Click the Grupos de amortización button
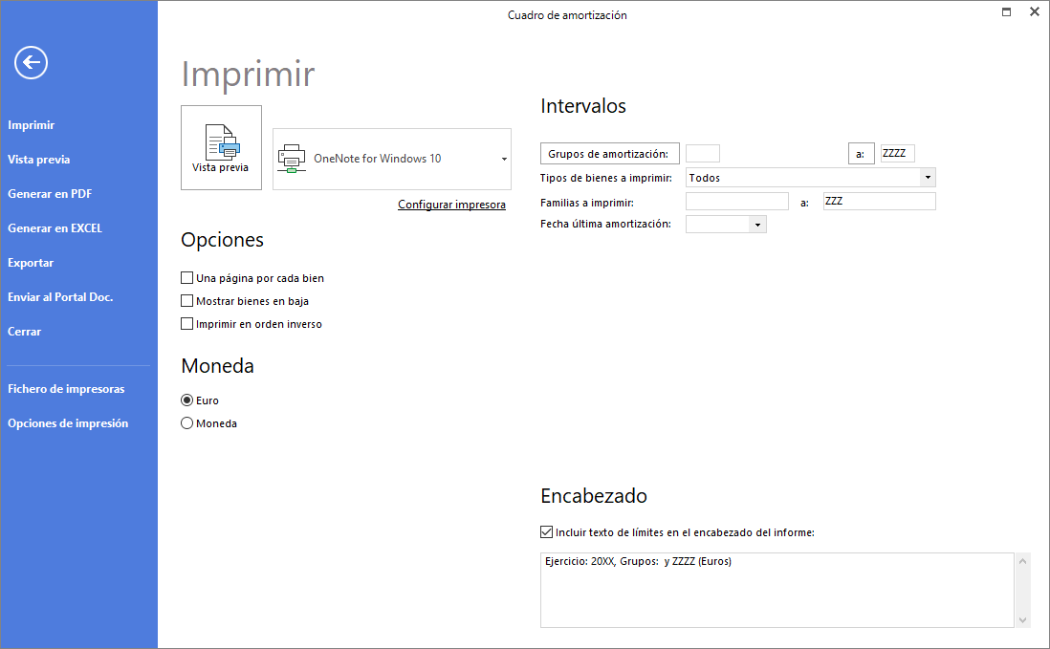This screenshot has height=649, width=1050. 609,153
